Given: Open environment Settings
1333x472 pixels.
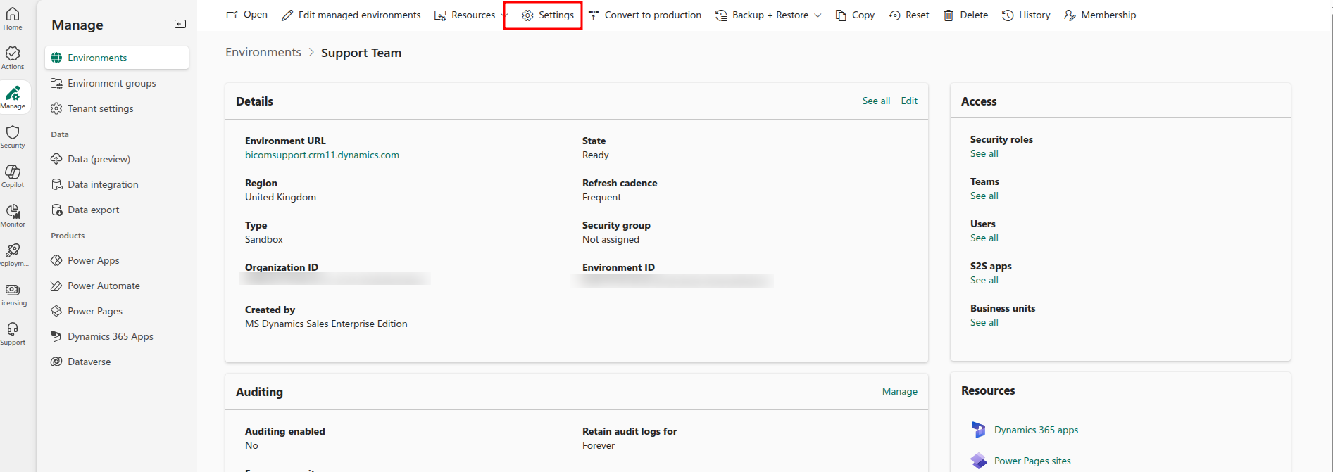Looking at the screenshot, I should [547, 15].
